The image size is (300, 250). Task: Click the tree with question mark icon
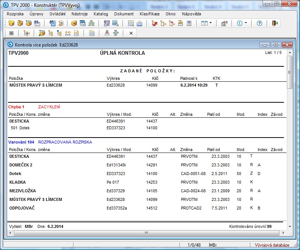[27, 33]
